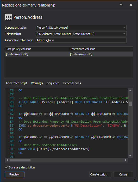Click the Create script... button
Viewport: 138px width, 182px height.
(x=100, y=174)
